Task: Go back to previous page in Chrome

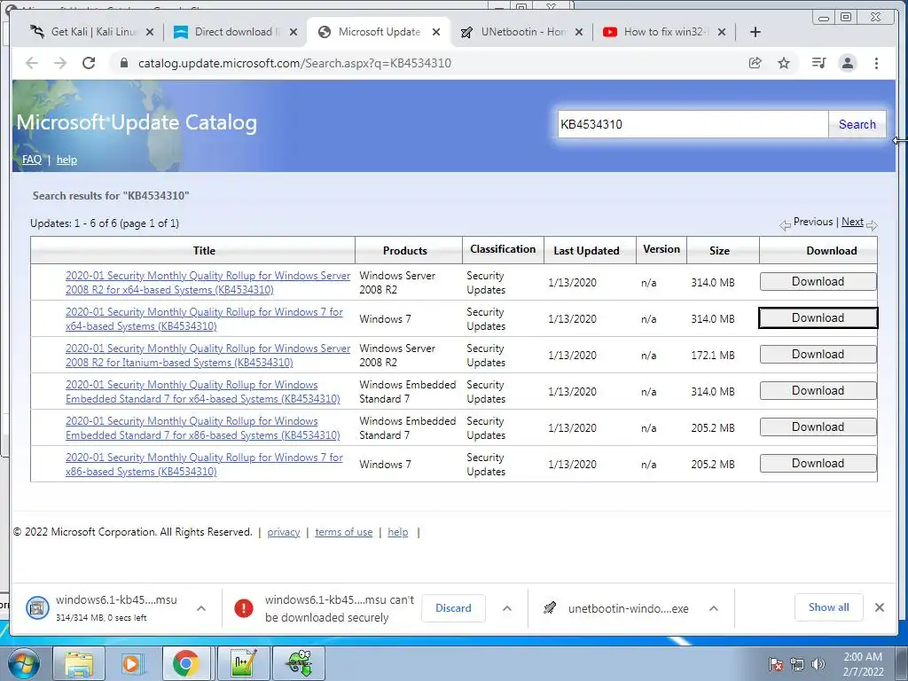Action: click(x=32, y=63)
